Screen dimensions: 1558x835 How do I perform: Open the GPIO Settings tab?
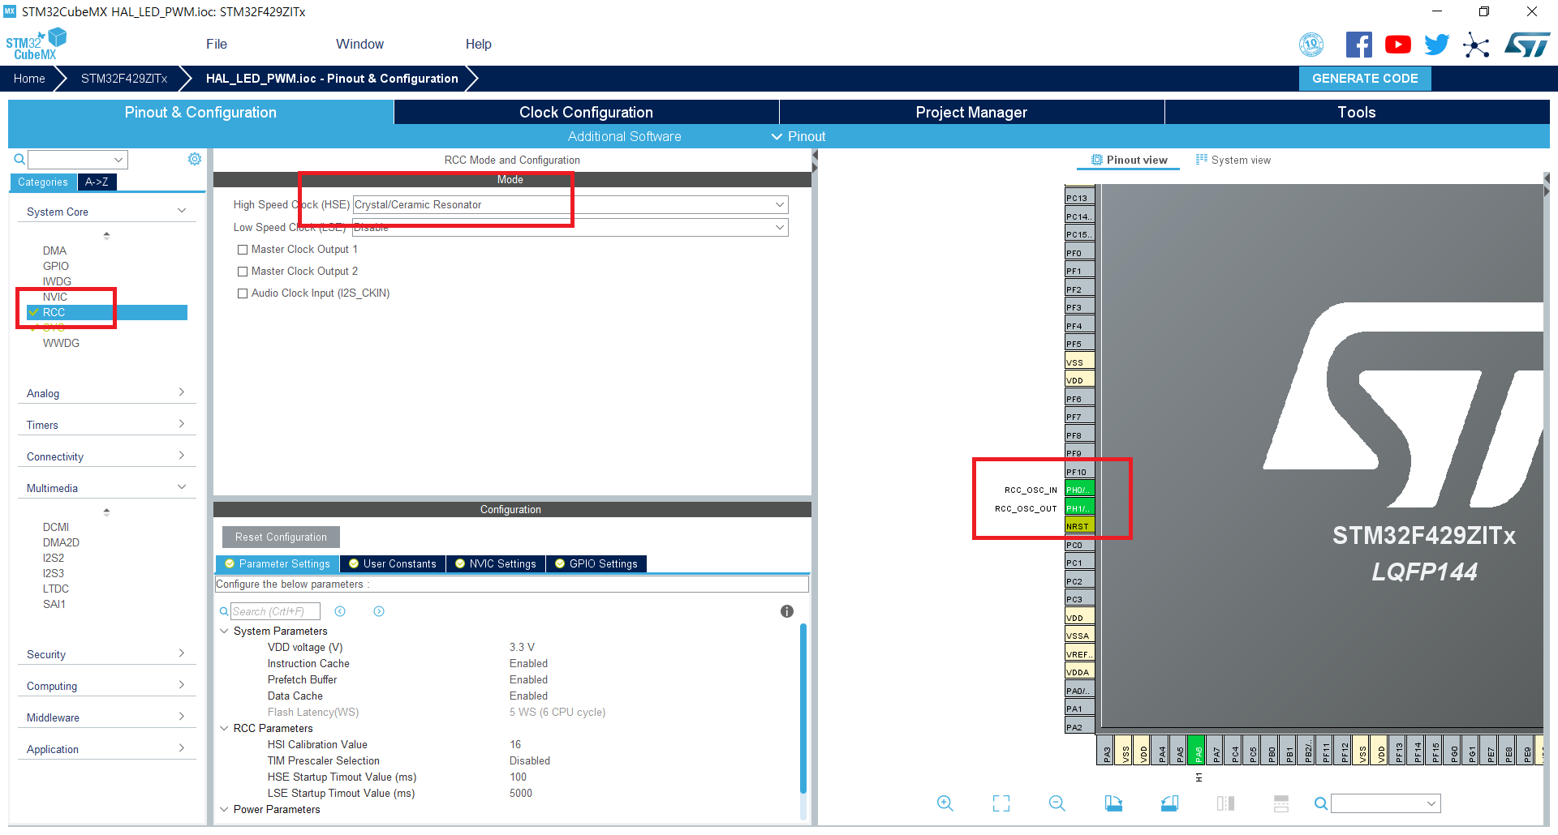point(596,563)
